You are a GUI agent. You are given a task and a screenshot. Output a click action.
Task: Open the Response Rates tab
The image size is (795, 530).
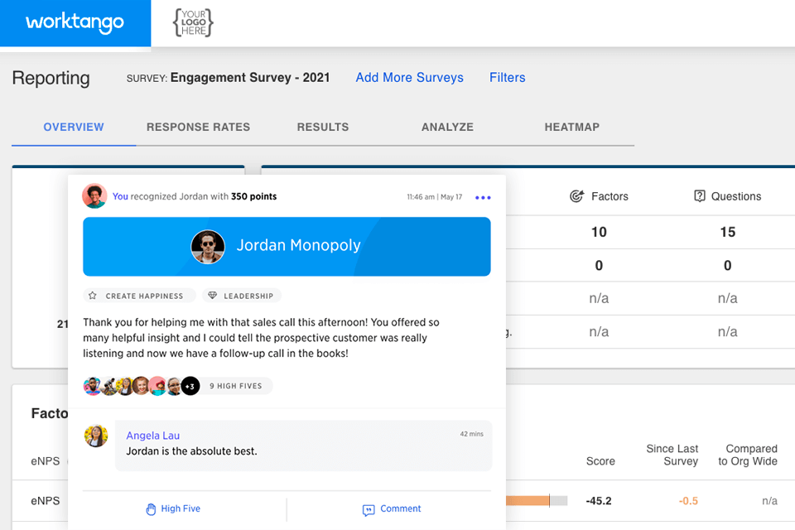pyautogui.click(x=198, y=128)
